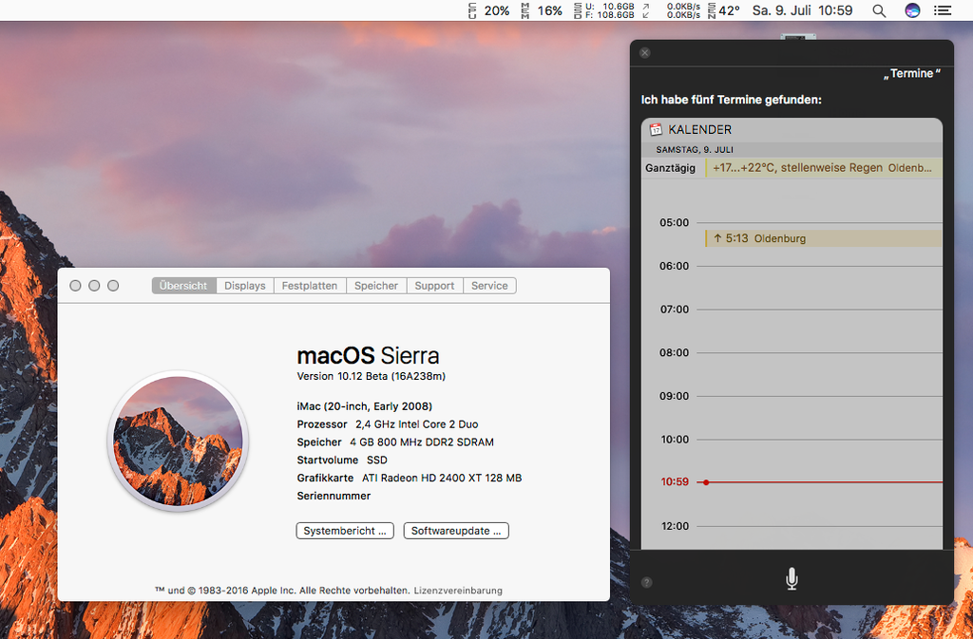This screenshot has width=973, height=639.
Task: Open Spotlight search magnifier in menu bar
Action: [x=879, y=10]
